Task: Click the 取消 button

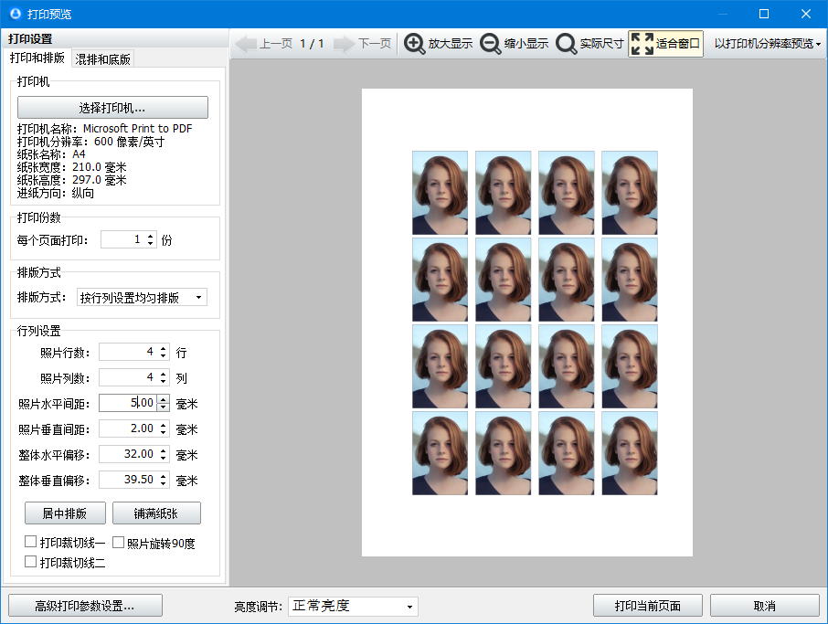Action: pyautogui.click(x=765, y=606)
